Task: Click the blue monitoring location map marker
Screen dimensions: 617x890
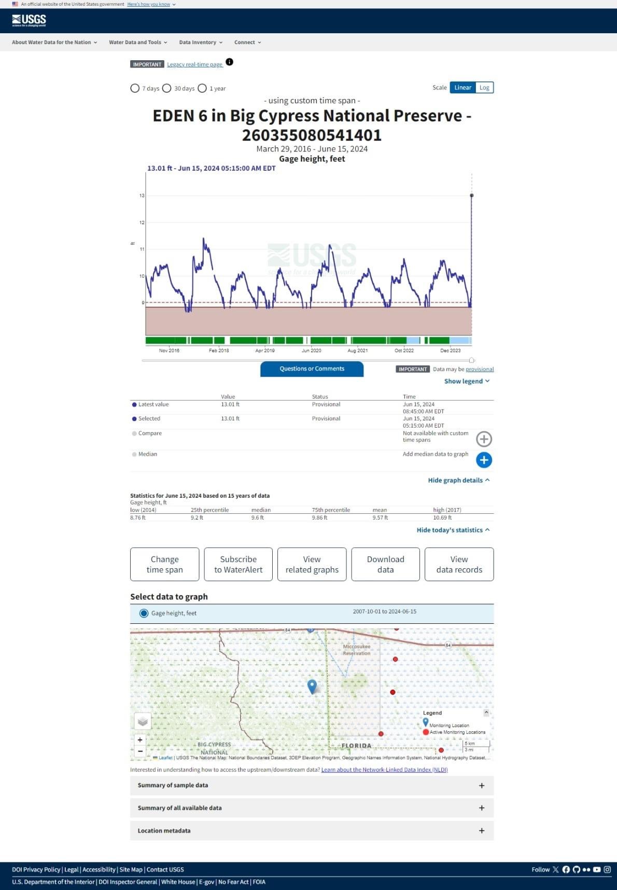Action: pos(312,686)
